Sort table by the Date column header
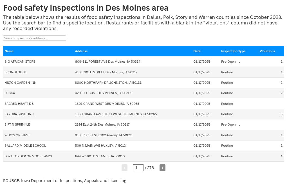This screenshot has width=287, height=186. tap(197, 51)
